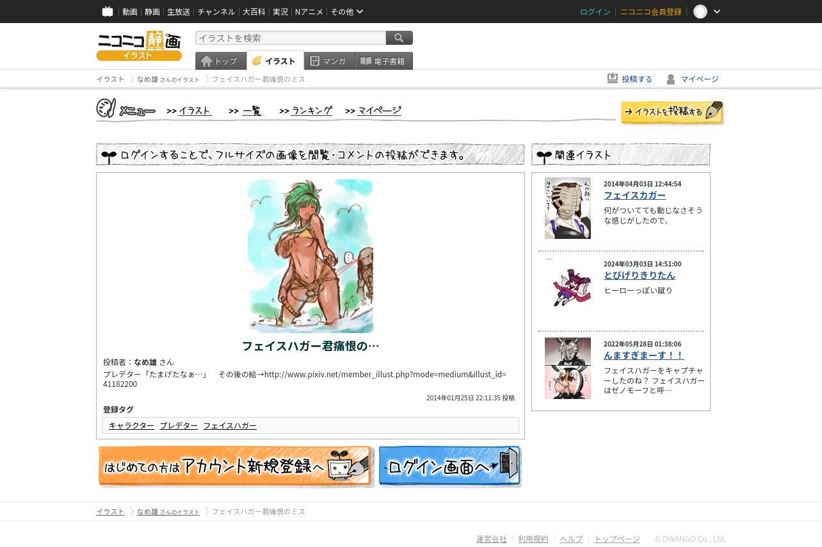
Task: Click the ログイン画面へ blue banner
Action: click(x=450, y=466)
